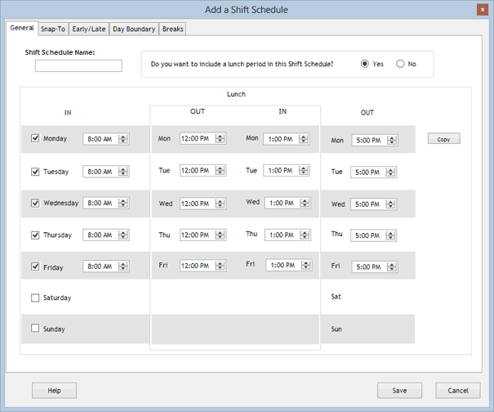Viewport: 494px width, 412px height.
Task: Click Friday 5:00 PM shift out field
Action: point(375,266)
